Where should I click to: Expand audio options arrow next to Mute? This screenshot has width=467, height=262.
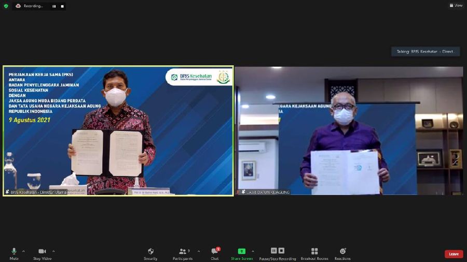(x=23, y=251)
